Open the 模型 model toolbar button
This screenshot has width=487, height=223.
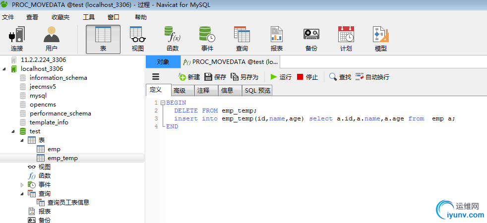[381, 39]
